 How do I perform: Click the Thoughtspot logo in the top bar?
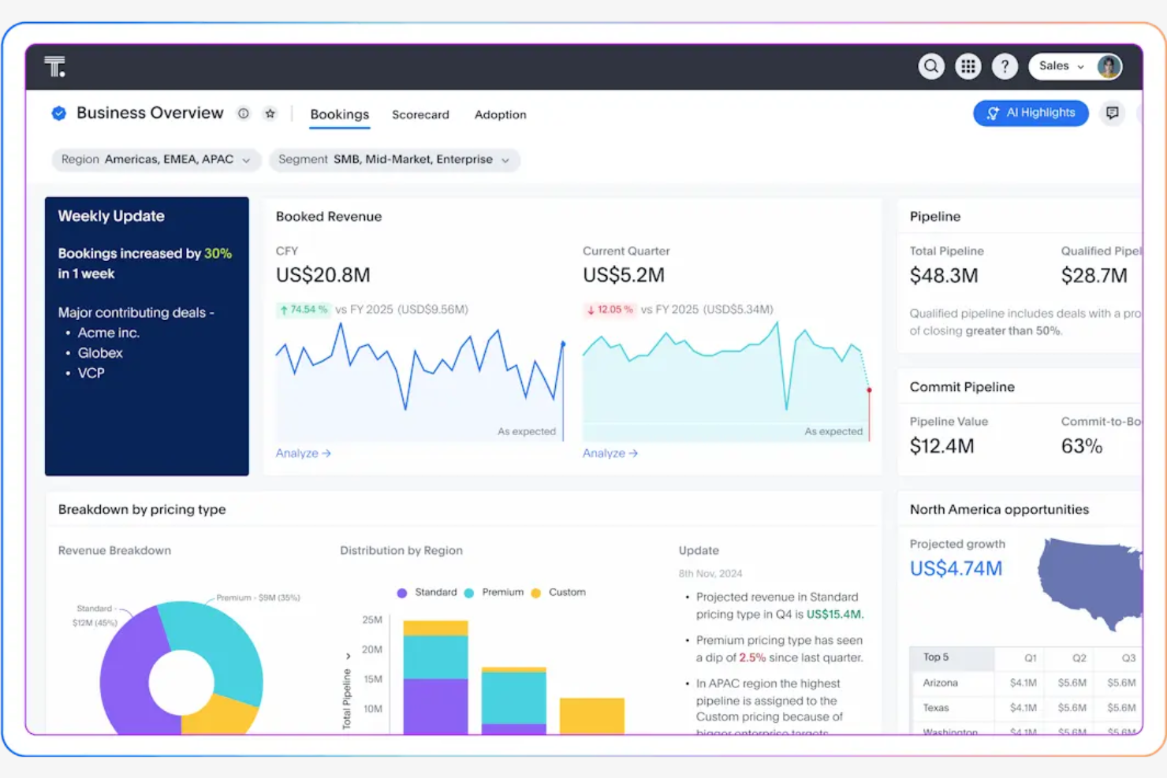coord(54,66)
